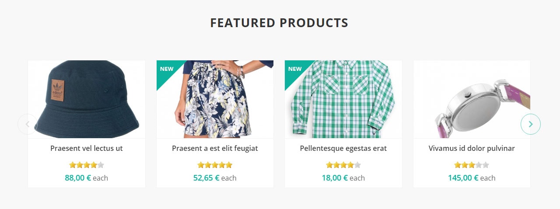Click the 18,00 € price
This screenshot has height=209, width=560.
[335, 178]
